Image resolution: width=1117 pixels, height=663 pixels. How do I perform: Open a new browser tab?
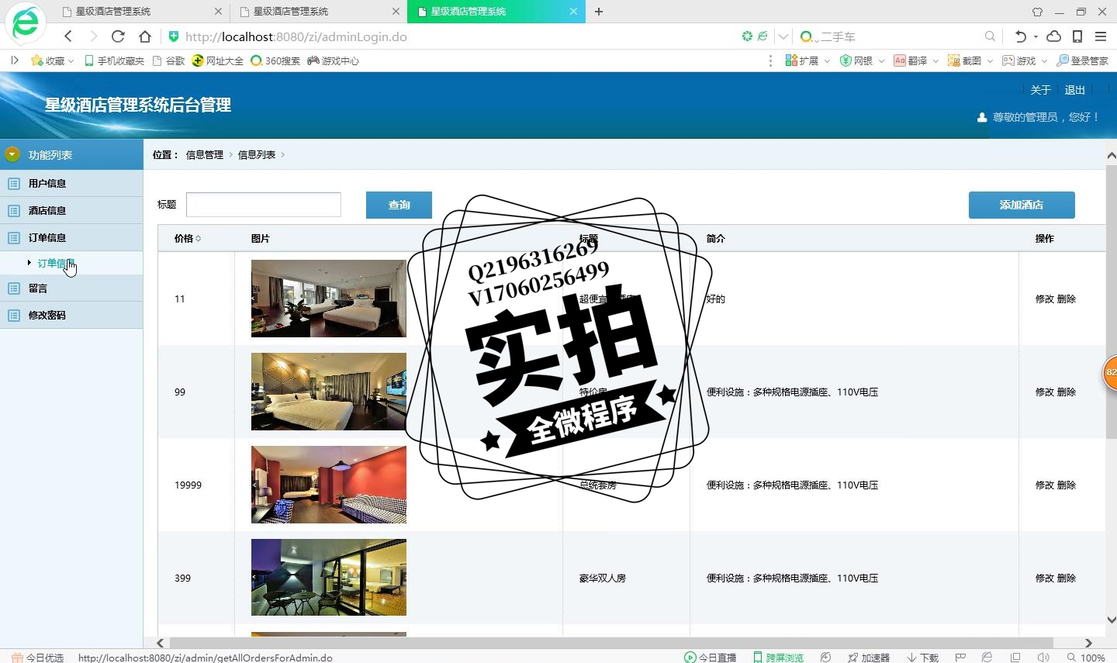pyautogui.click(x=599, y=12)
